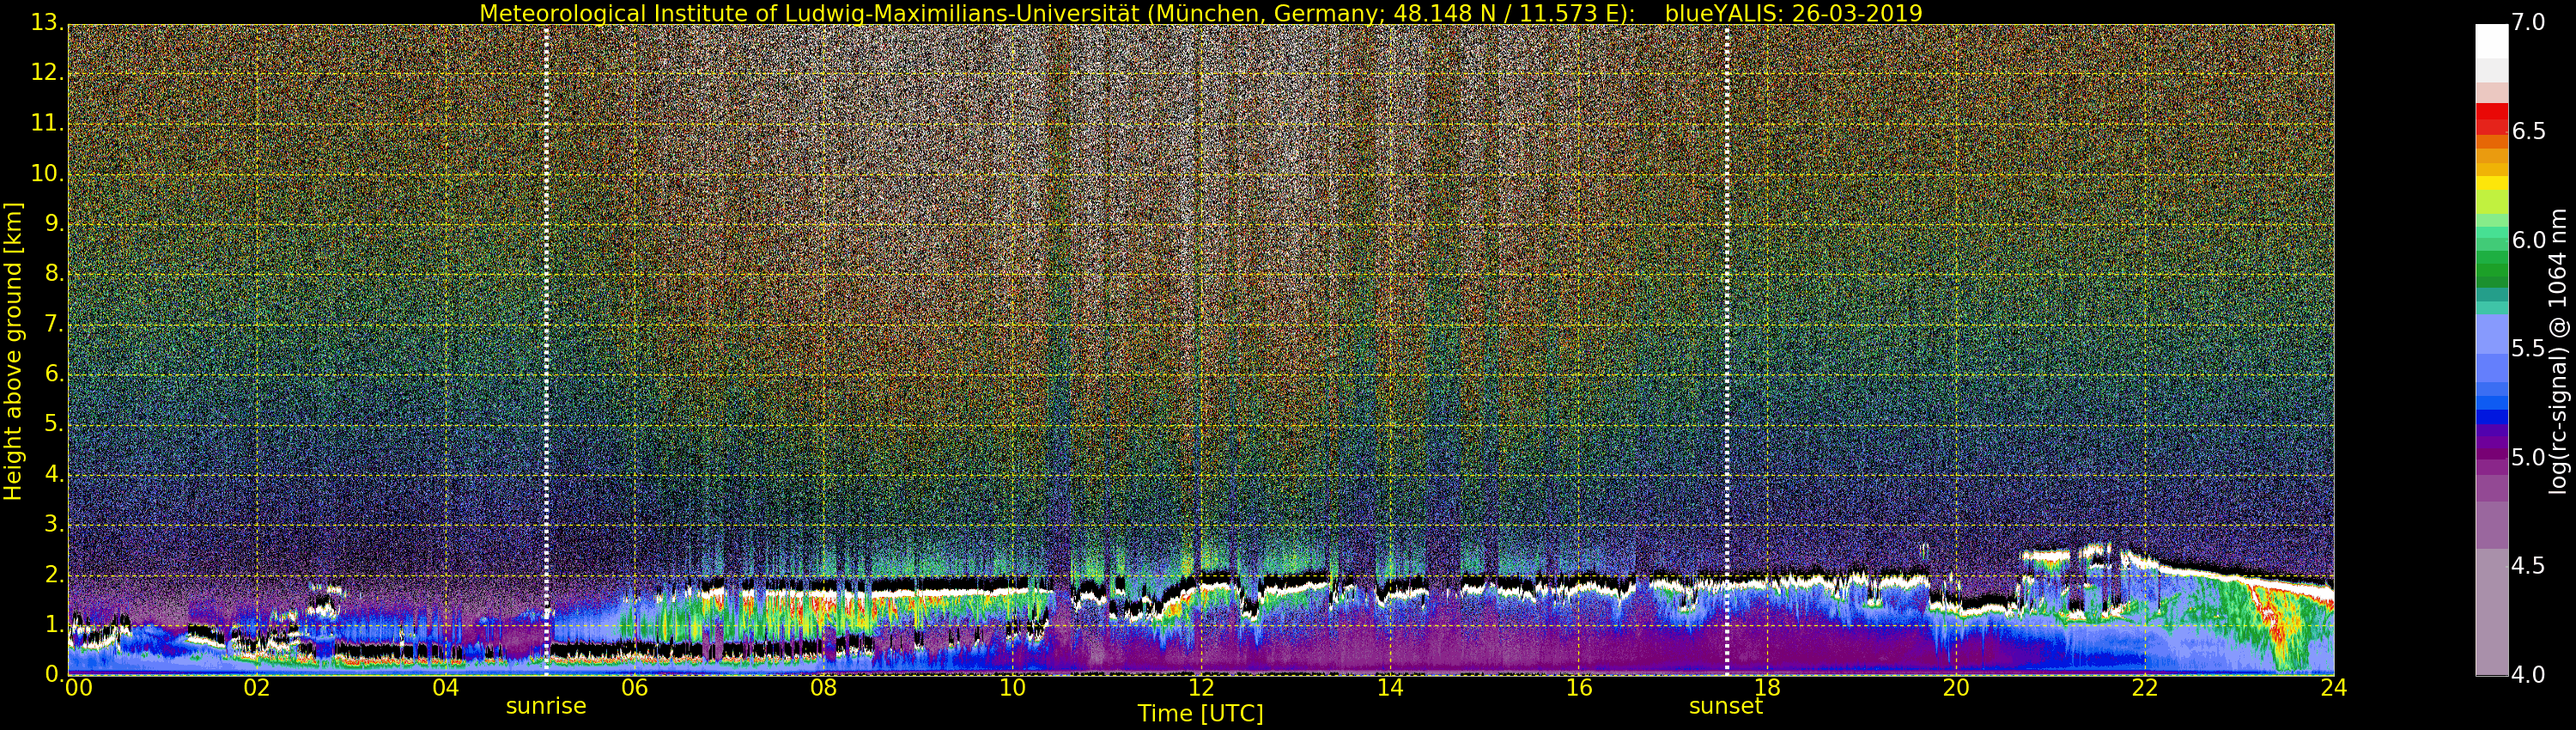
Task: Click the time axis tick '02'
Action: (257, 687)
